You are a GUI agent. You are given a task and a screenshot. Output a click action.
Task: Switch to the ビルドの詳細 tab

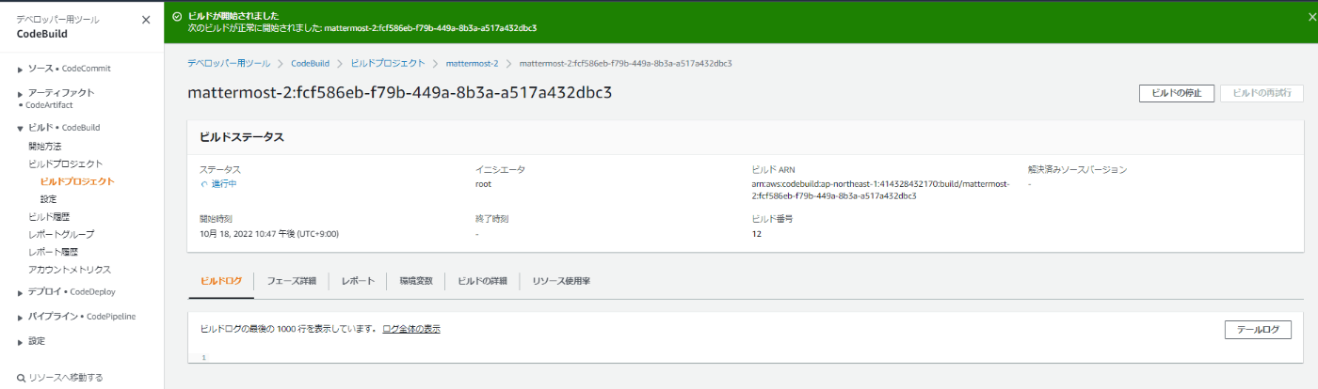(482, 281)
